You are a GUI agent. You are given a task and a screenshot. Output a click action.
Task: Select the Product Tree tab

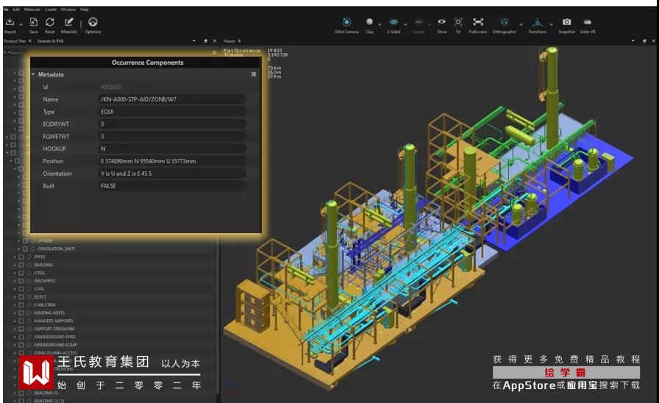coord(15,41)
